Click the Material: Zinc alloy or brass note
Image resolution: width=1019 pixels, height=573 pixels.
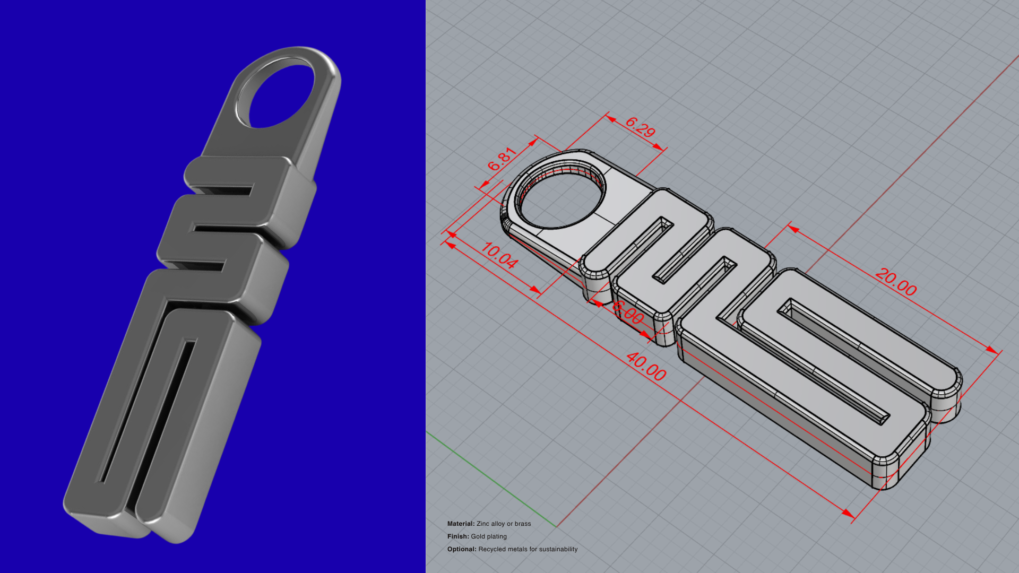click(x=489, y=524)
